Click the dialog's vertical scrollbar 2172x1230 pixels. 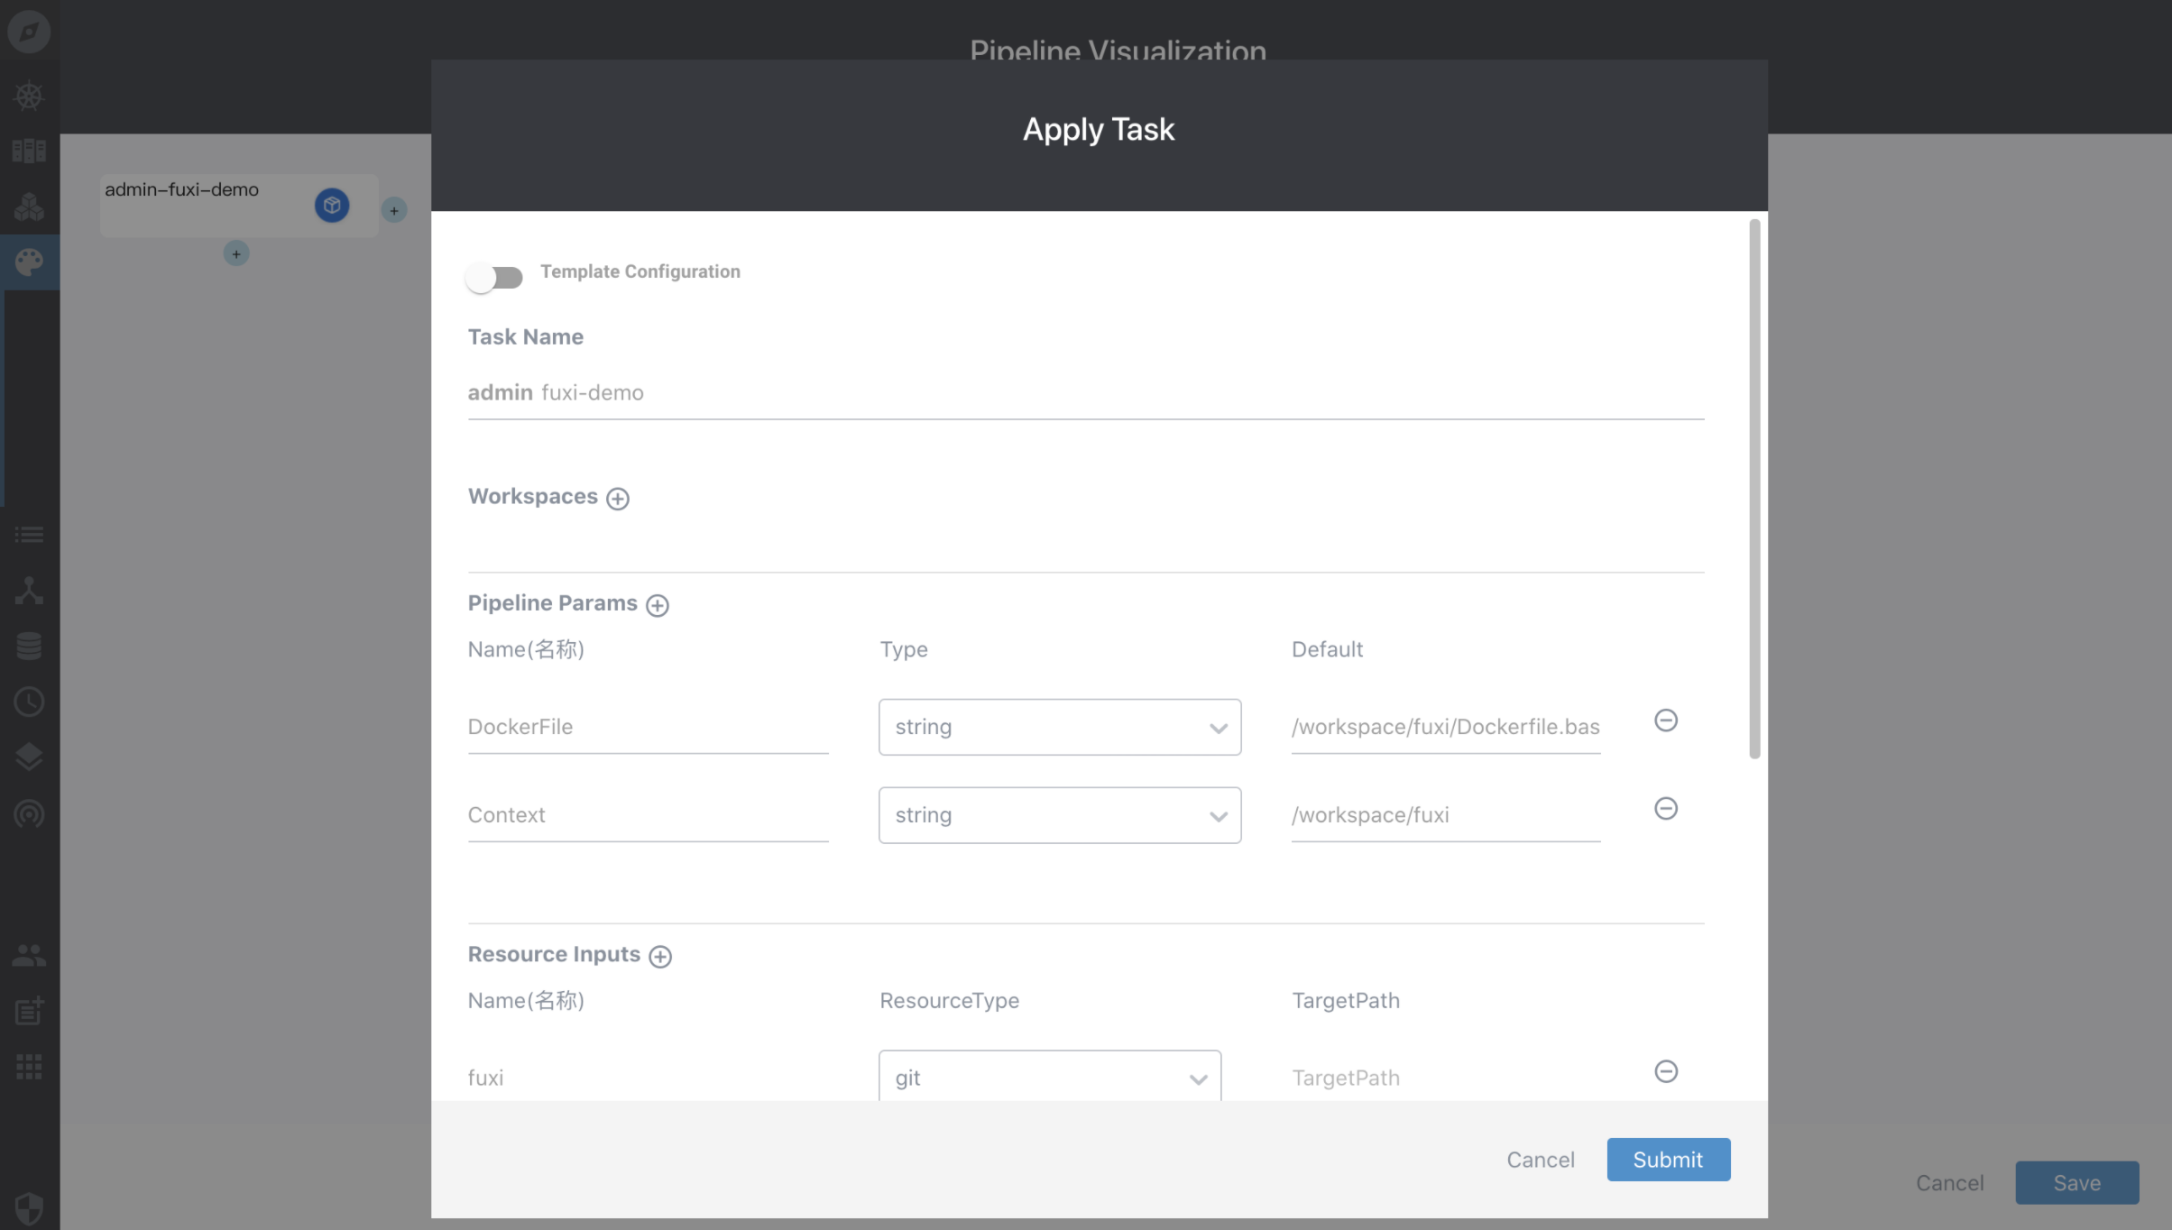[1753, 487]
